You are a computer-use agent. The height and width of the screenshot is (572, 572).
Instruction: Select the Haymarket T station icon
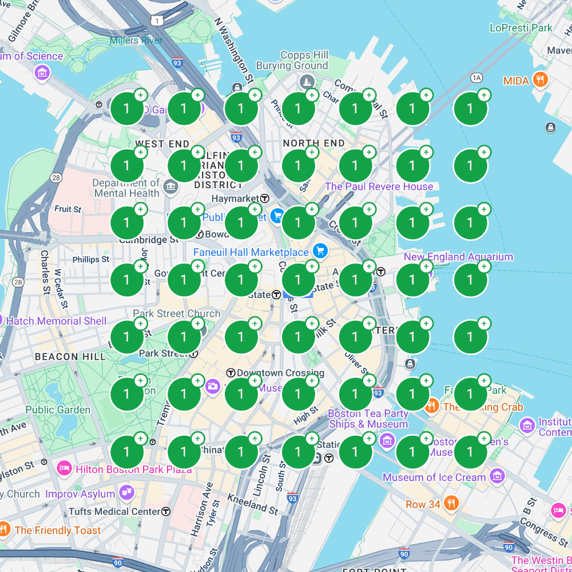click(265, 198)
